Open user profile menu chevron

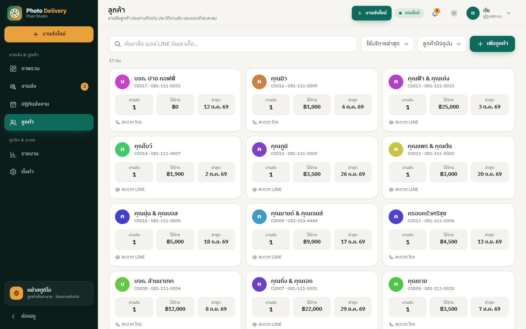pyautogui.click(x=508, y=13)
